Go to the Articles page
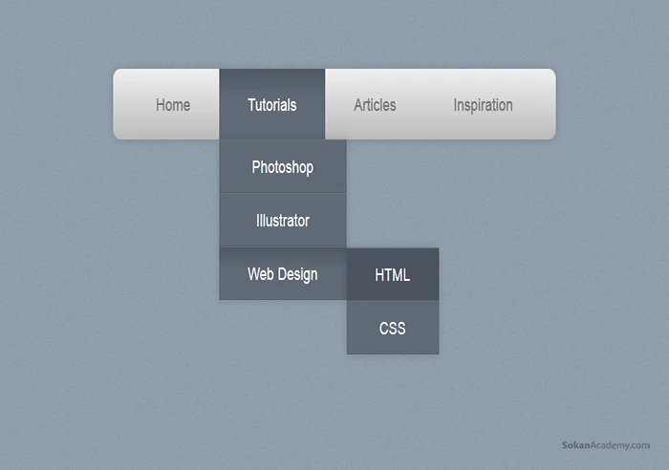Image resolution: width=669 pixels, height=470 pixels. coord(375,105)
